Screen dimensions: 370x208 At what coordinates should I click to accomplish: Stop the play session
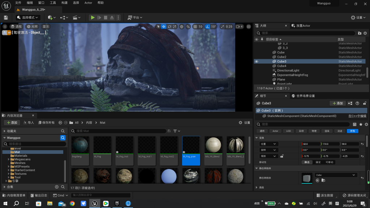[x=106, y=17]
